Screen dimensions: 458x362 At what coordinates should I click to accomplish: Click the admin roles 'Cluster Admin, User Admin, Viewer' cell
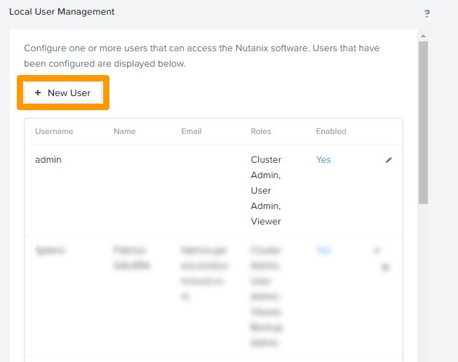coord(266,191)
